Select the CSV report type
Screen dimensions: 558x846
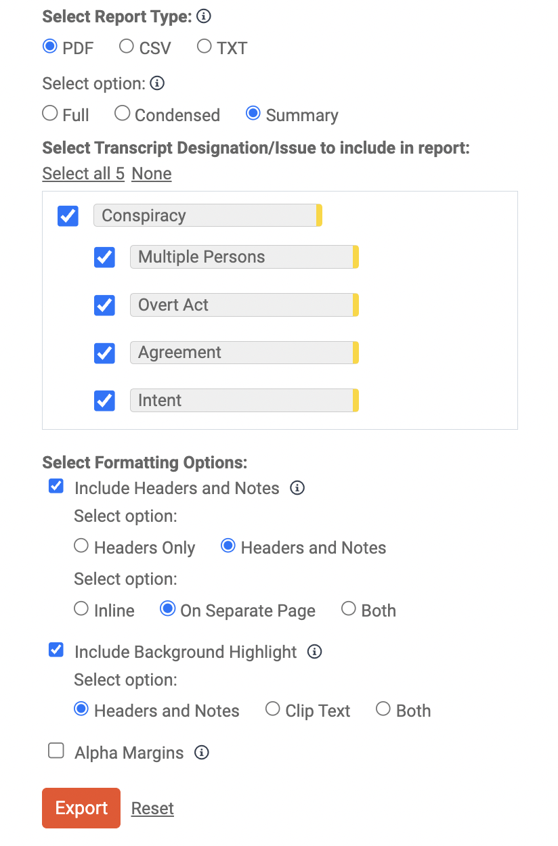[127, 47]
